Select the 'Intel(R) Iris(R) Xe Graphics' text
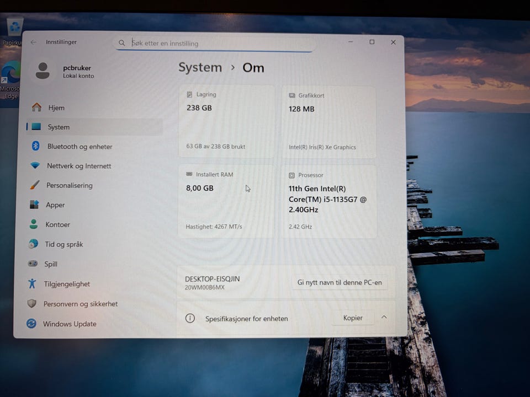530x397 pixels. pos(322,147)
